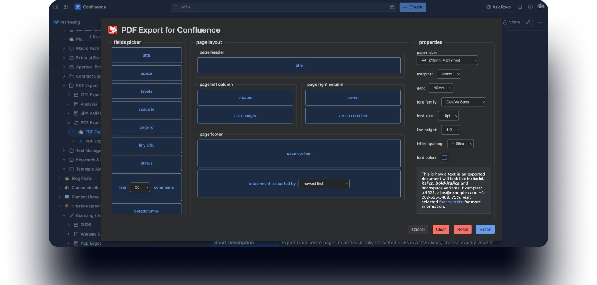The width and height of the screenshot is (597, 285).
Task: Click the Marketing space icon
Action: (x=56, y=22)
